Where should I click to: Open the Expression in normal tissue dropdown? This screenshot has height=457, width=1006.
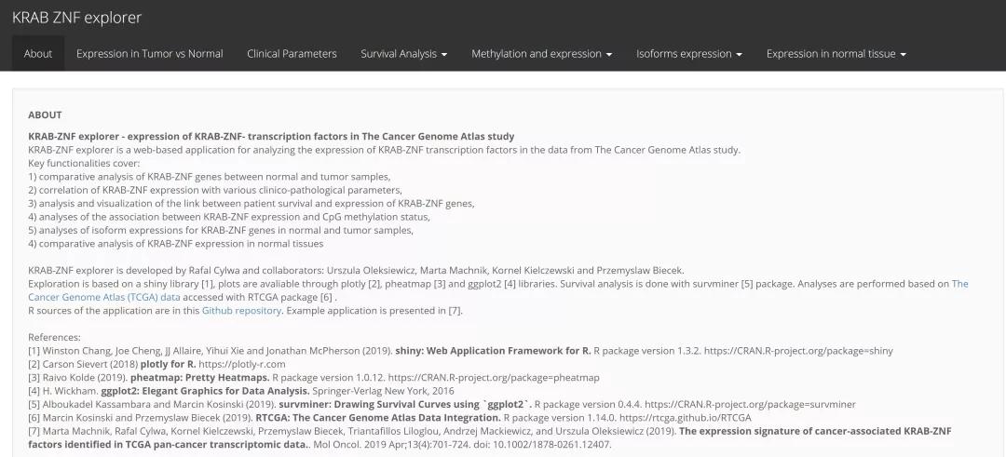coord(836,54)
